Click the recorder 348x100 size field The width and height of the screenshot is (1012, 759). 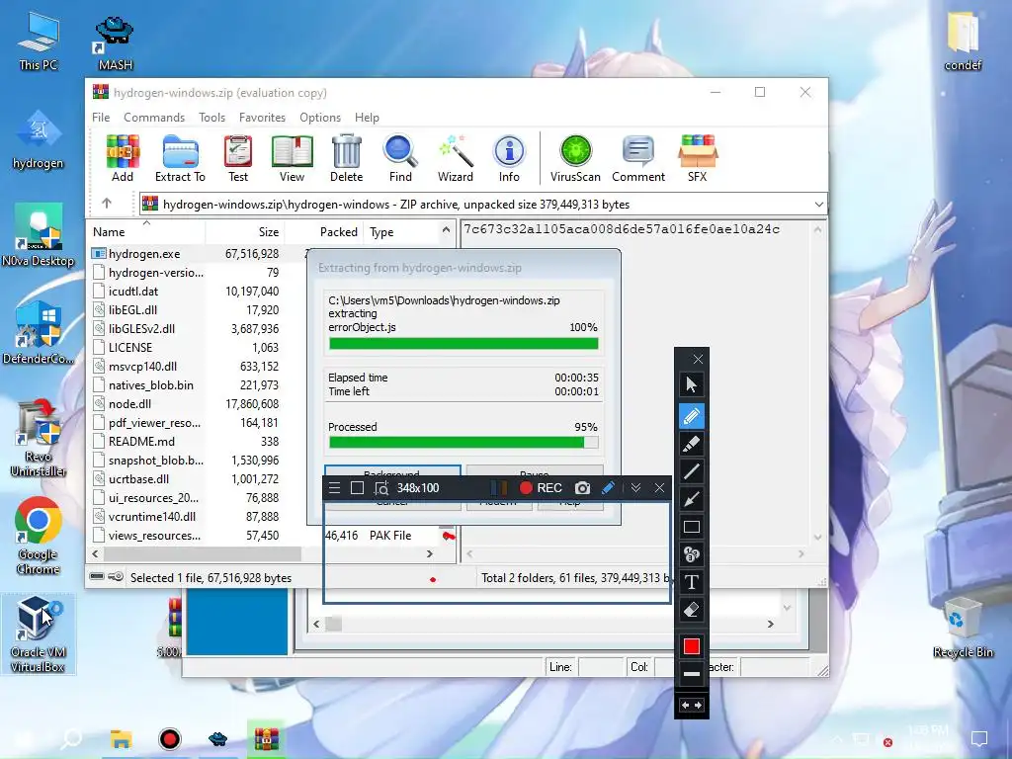click(418, 488)
